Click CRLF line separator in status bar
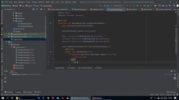The height and width of the screenshot is (100, 179). (x=157, y=95)
